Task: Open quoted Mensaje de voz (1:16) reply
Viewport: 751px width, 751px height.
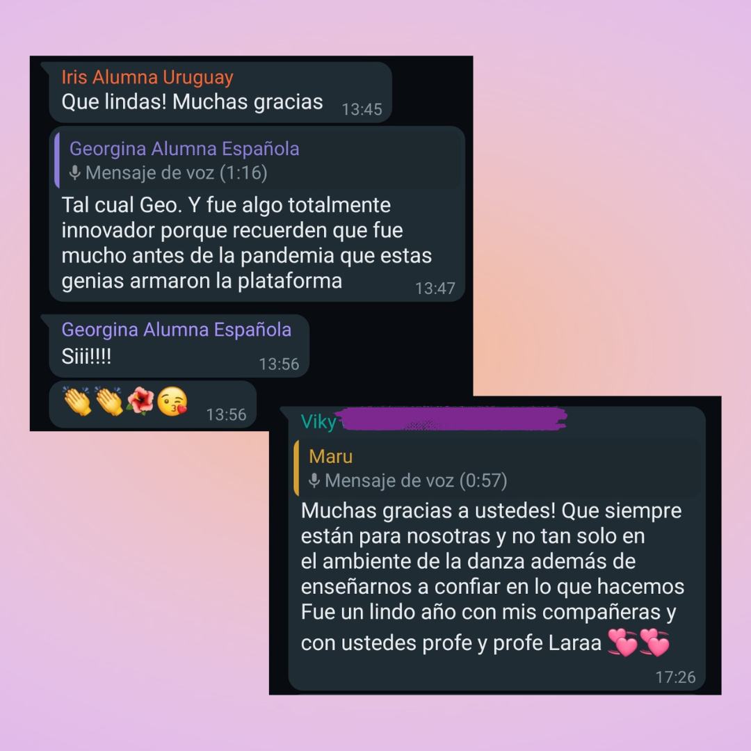Action: [x=259, y=161]
